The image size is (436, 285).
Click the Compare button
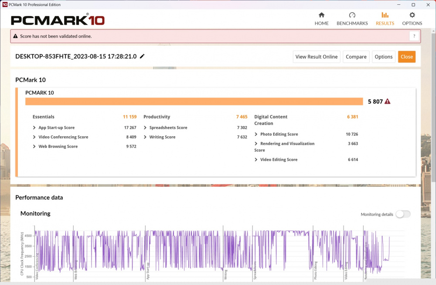[x=356, y=57]
